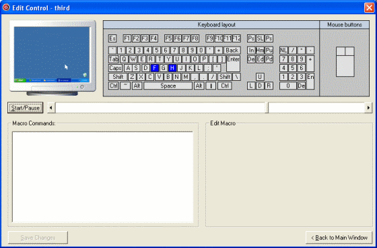Image resolution: width=377 pixels, height=248 pixels.
Task: Click the K key
Action: click(190, 68)
